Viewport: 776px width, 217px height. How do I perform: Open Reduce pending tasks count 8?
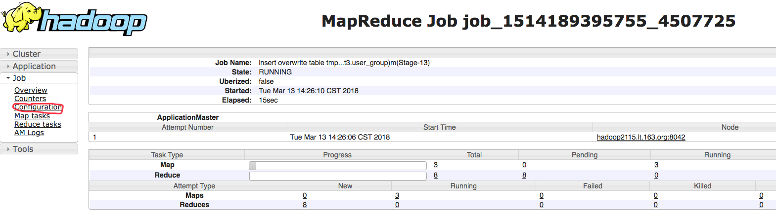point(524,175)
